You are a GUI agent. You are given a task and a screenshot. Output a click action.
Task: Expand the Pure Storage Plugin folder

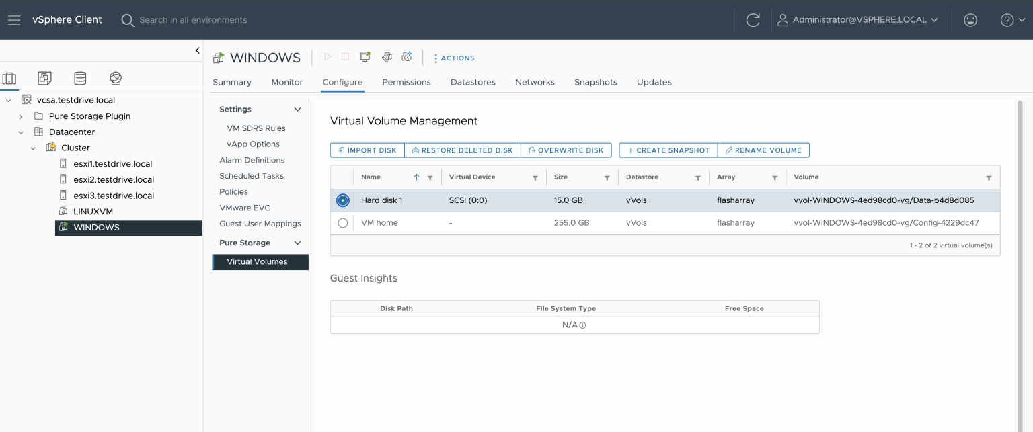point(21,116)
